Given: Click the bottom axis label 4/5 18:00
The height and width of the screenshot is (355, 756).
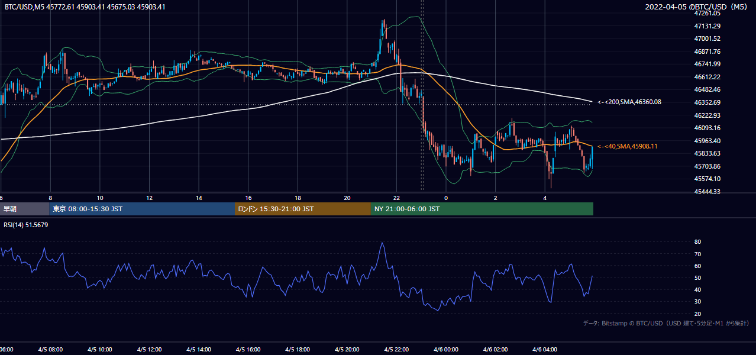Looking at the screenshot, I should 298,350.
